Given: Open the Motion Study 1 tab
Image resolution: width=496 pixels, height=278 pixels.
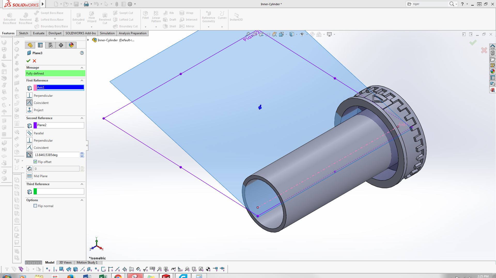Looking at the screenshot, I should click(87, 263).
